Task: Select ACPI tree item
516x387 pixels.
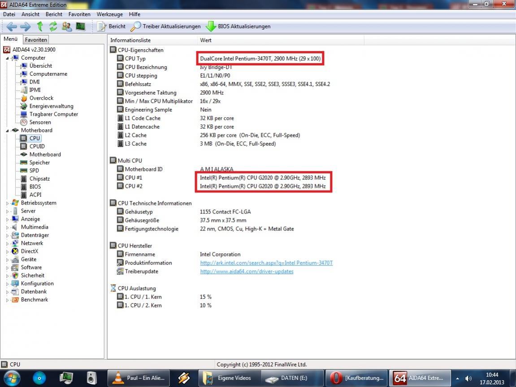Action: tap(35, 195)
